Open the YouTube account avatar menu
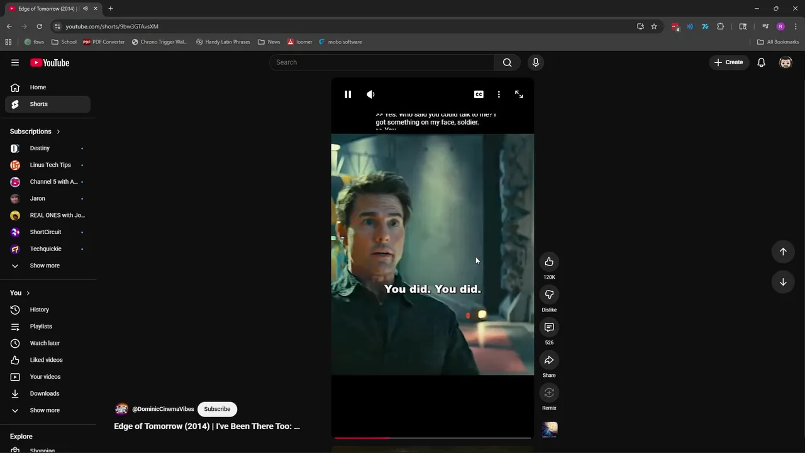This screenshot has height=453, width=805. pyautogui.click(x=786, y=62)
